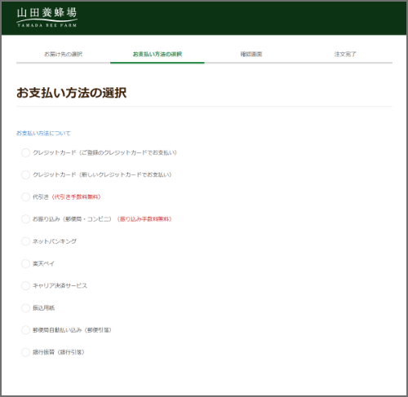Select the お支払い方法の選択 step tab
This screenshot has height=397, width=408.
coord(157,54)
